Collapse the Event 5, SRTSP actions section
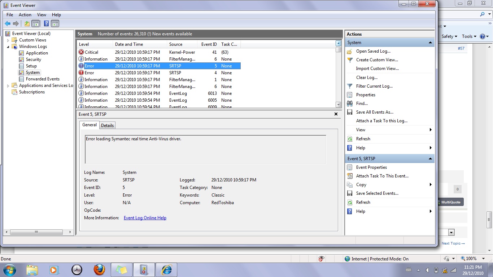 coord(430,159)
